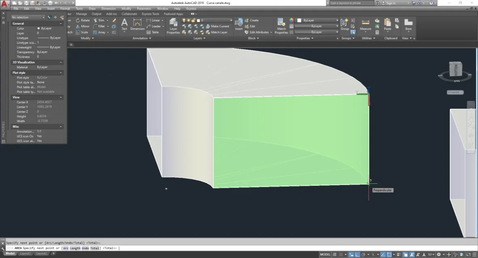
Task: Select the Scale tool
Action: click(x=82, y=32)
